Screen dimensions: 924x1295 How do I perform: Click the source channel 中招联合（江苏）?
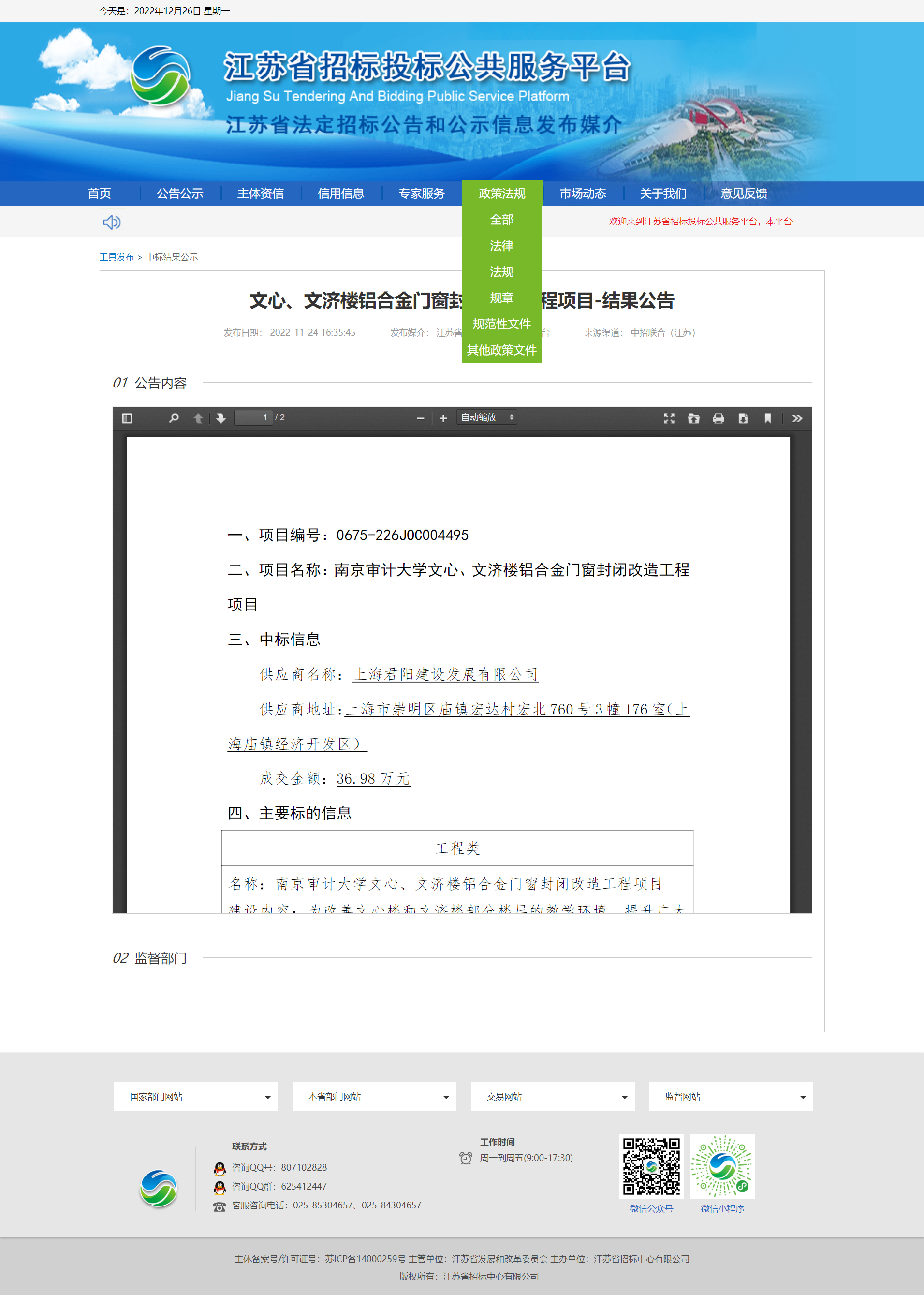coord(663,332)
